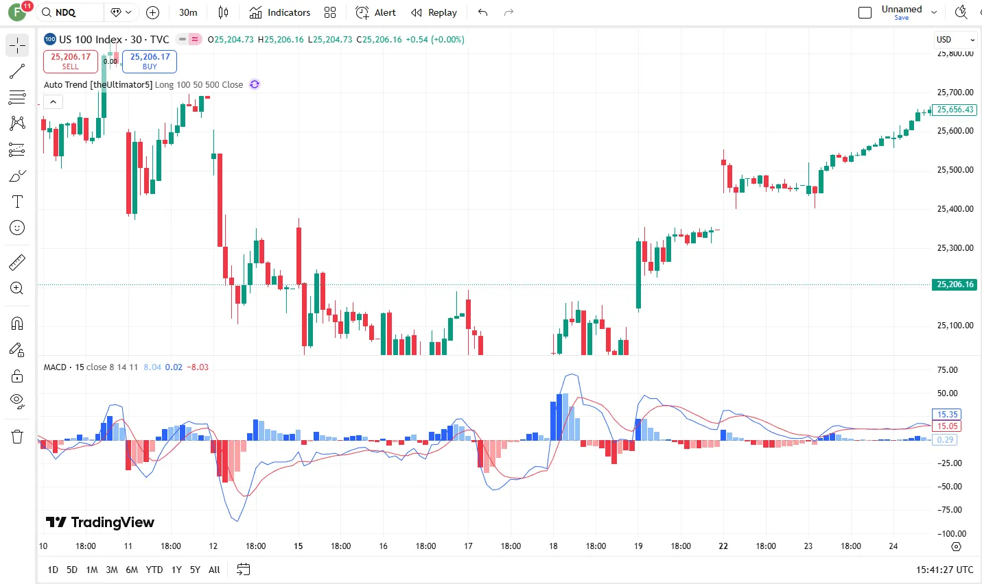Open the candle chart type selector

click(223, 12)
